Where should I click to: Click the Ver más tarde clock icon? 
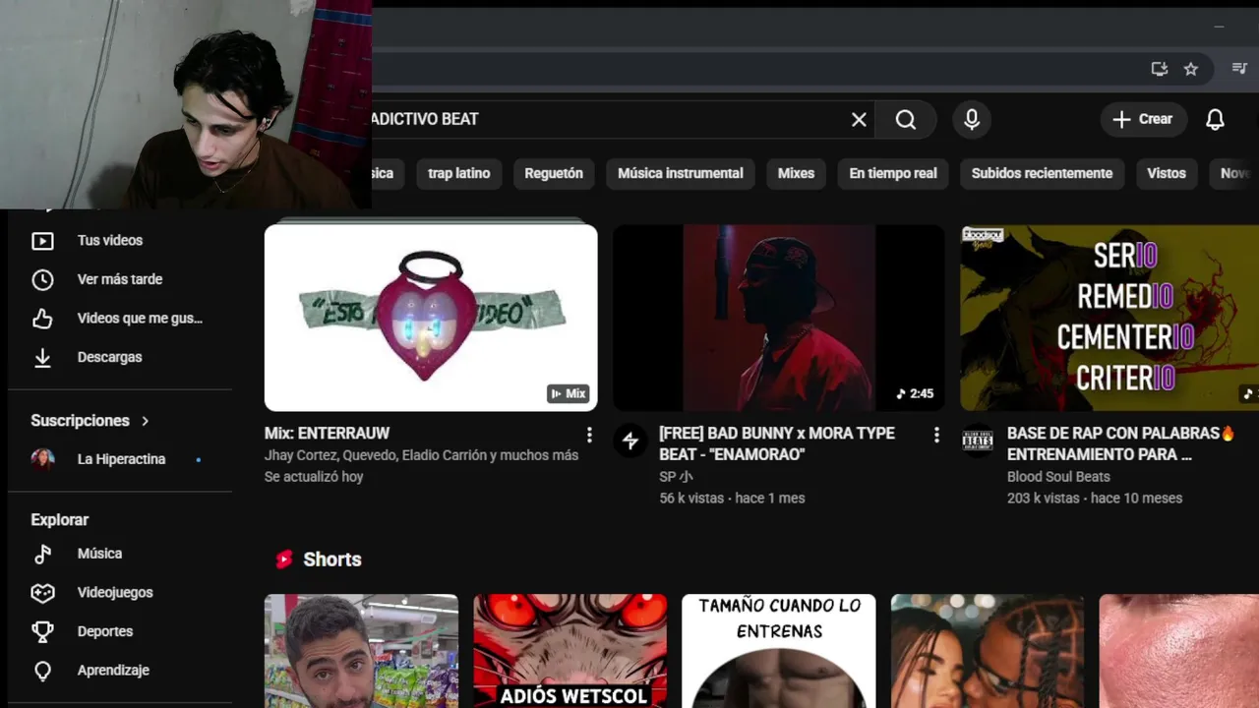point(42,279)
